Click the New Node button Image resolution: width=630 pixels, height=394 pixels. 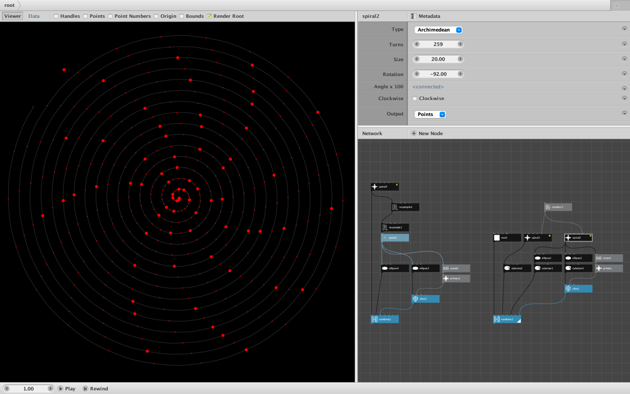pos(427,134)
